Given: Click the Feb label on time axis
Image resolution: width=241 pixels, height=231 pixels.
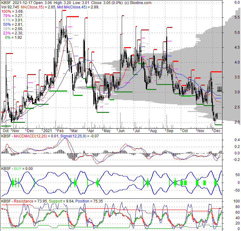Looking at the screenshot, I should (x=60, y=131).
